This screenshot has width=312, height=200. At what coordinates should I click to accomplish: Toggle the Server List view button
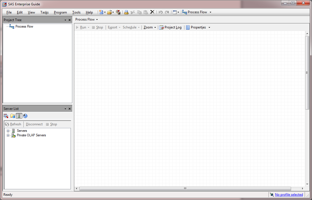(x=19, y=116)
